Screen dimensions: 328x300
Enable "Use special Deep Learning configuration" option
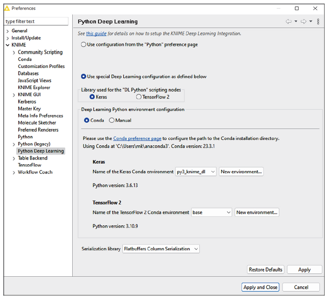[83, 77]
